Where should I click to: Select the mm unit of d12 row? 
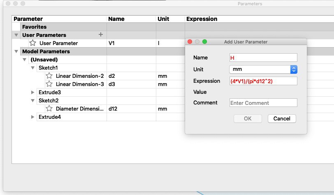[x=170, y=109]
